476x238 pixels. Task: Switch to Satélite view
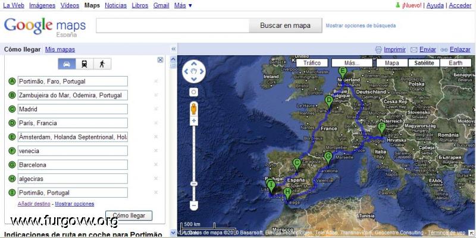tap(424, 63)
